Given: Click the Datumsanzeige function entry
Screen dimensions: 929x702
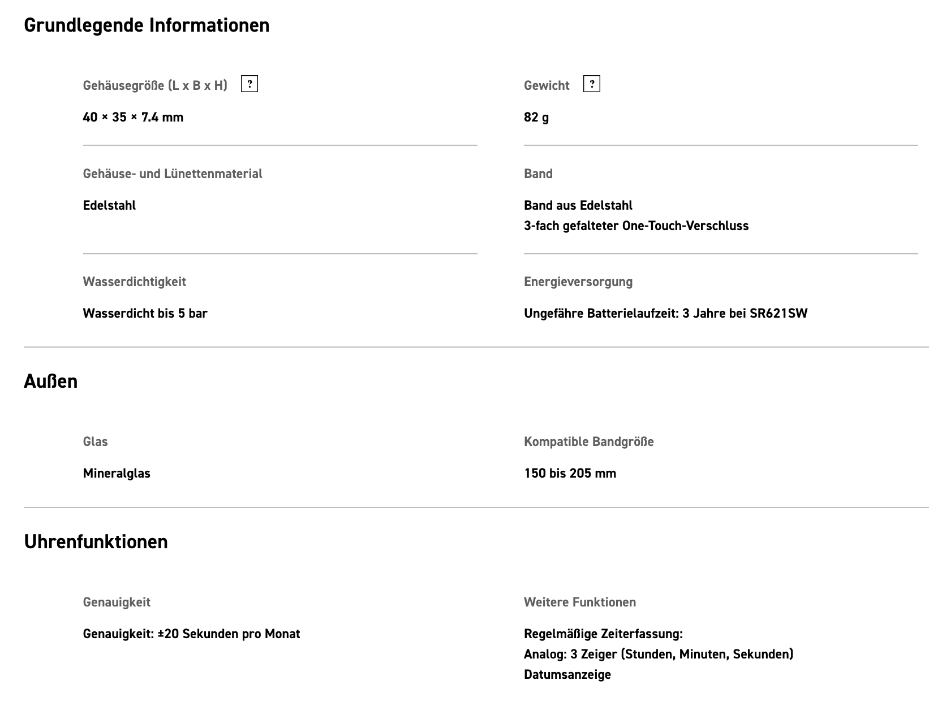Looking at the screenshot, I should tap(567, 675).
